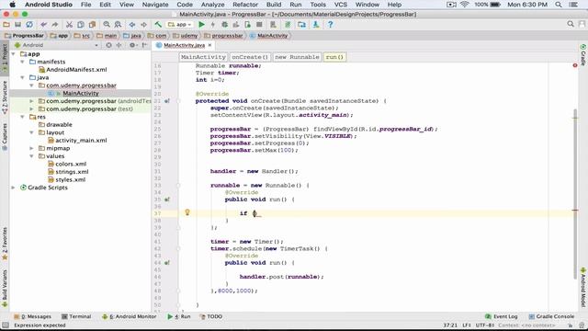Open the VCS menu

pos(341,5)
